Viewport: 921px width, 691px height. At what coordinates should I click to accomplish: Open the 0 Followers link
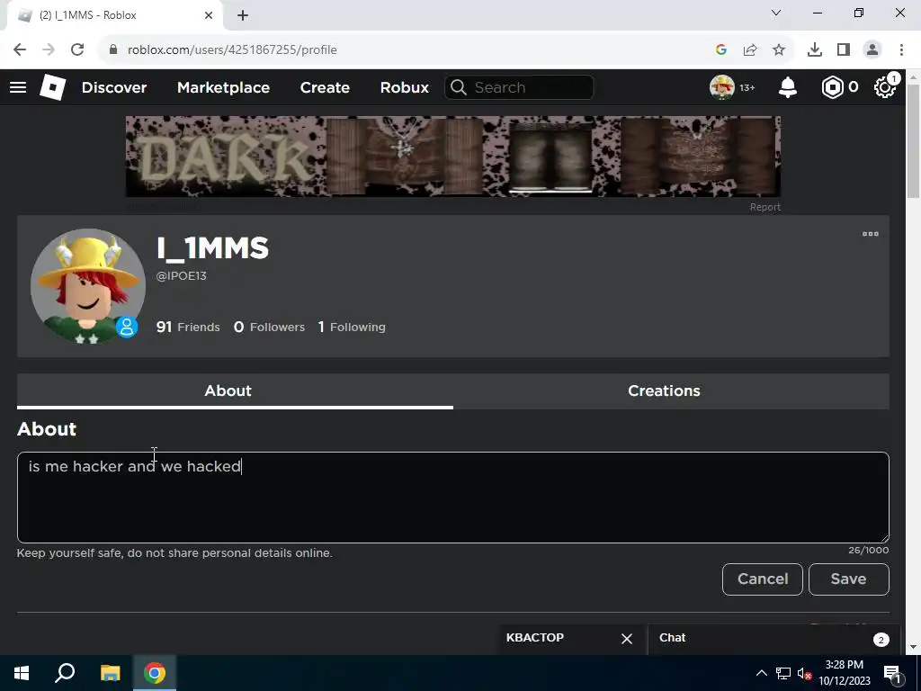point(269,327)
